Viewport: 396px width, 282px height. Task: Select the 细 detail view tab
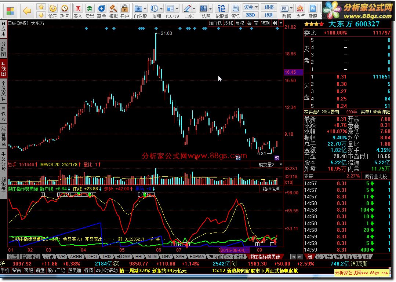coord(309,257)
